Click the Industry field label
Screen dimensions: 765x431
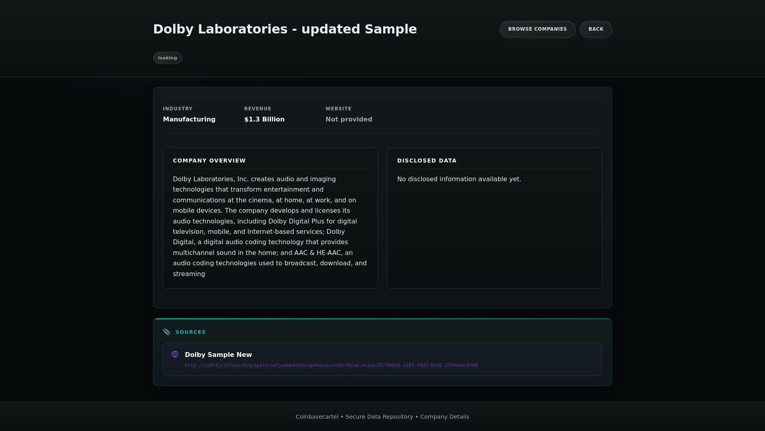178,109
